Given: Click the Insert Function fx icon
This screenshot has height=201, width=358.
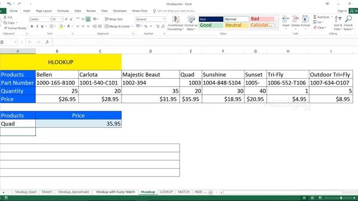Looking at the screenshot, I should click(x=47, y=42).
